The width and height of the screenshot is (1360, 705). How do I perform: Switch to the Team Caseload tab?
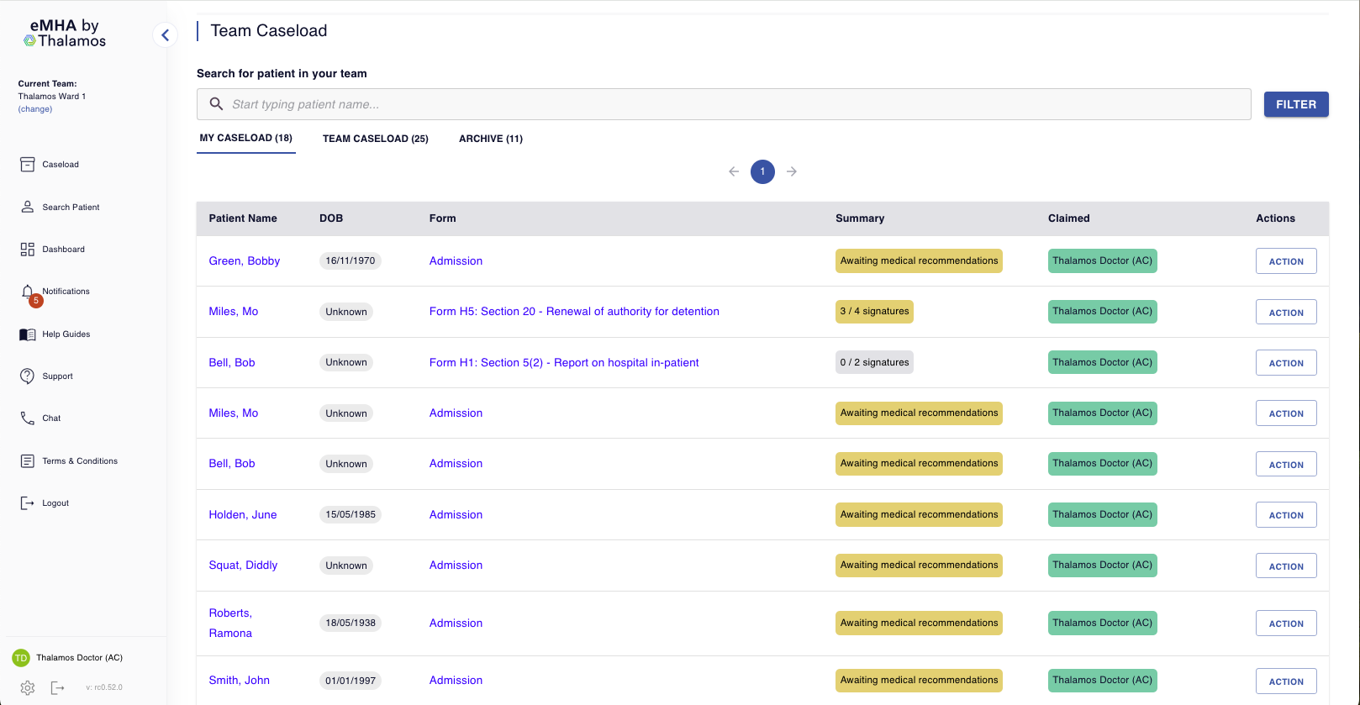click(x=376, y=139)
